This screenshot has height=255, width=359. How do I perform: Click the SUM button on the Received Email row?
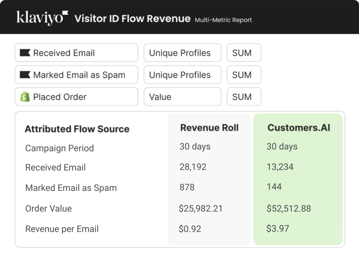pyautogui.click(x=244, y=53)
